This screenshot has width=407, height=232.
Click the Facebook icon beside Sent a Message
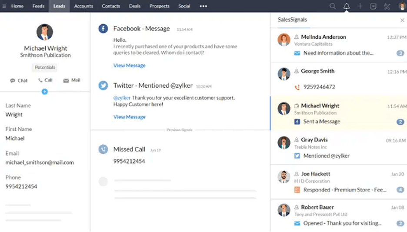[297, 122]
